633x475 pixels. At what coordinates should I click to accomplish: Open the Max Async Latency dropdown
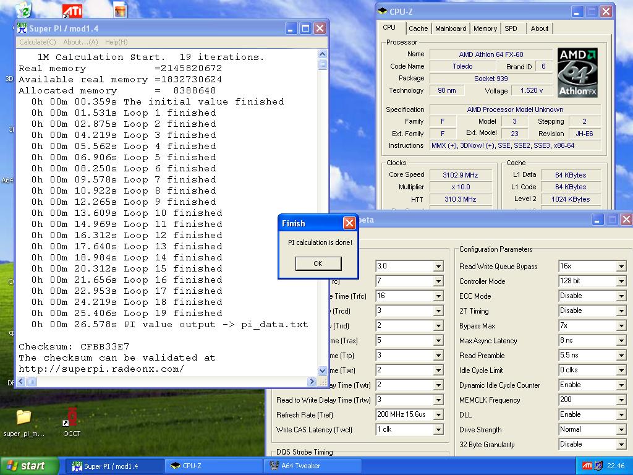click(x=622, y=341)
